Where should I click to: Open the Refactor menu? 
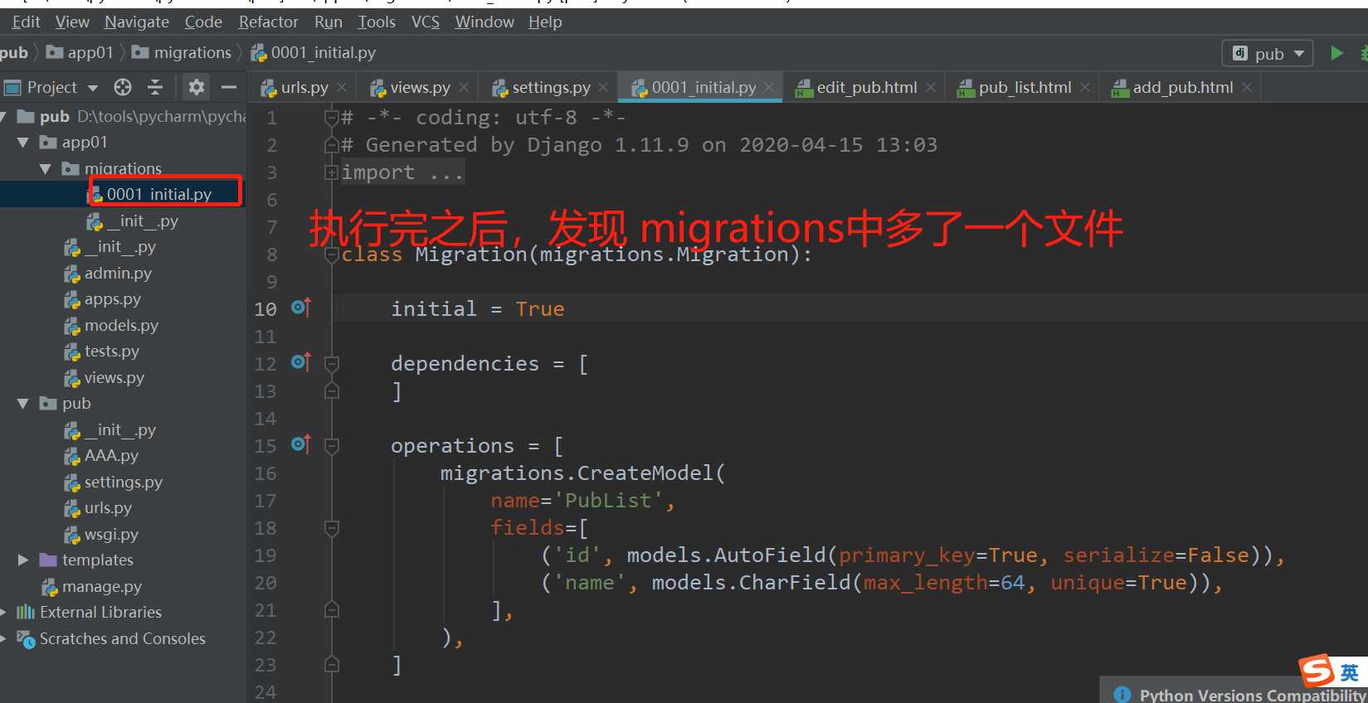[x=268, y=22]
